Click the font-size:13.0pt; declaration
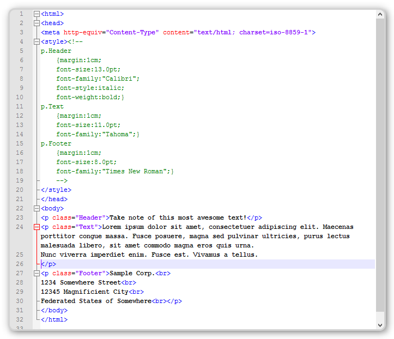The width and height of the screenshot is (394, 339). 88,69
